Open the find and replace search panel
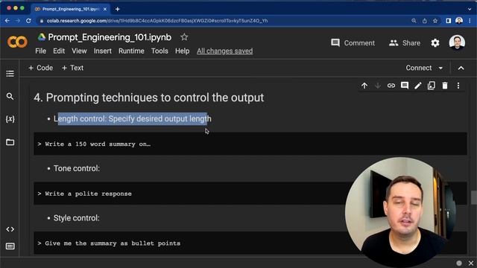The image size is (477, 268). pyautogui.click(x=10, y=96)
